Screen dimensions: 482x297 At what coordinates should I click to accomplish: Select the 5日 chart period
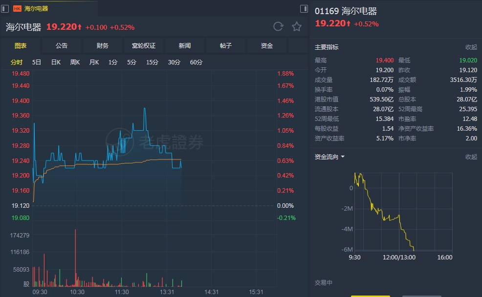(x=37, y=62)
